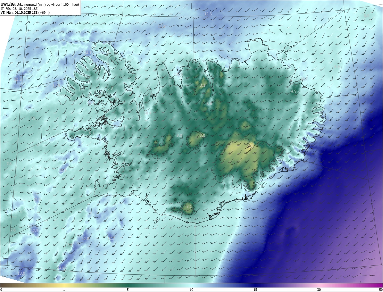Click the 5.9 value label on the map
Viewport: 383px width, 292px height.
click(110, 88)
